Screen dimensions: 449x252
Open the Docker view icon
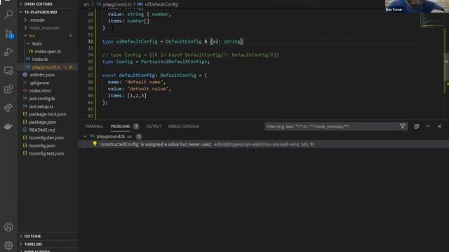(x=8, y=126)
